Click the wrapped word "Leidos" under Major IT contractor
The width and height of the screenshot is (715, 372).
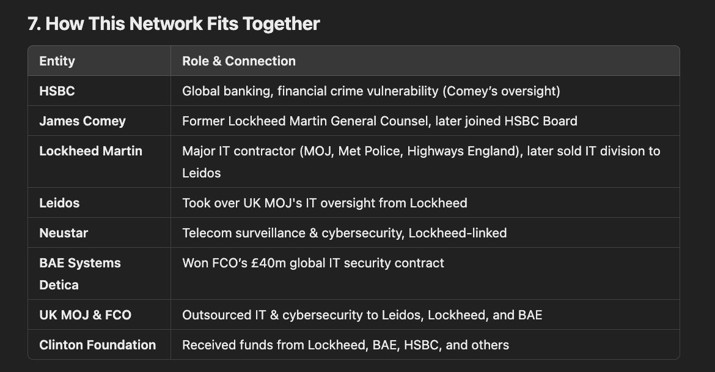click(202, 173)
